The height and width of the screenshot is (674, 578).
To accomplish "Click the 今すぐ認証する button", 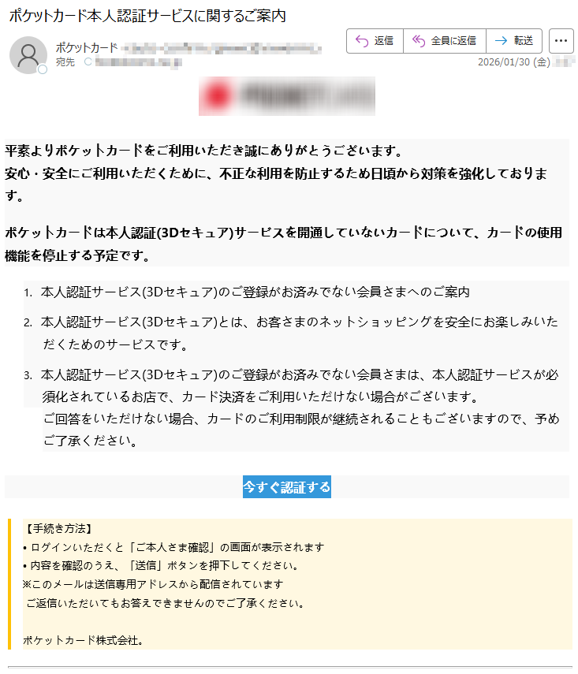I will click(287, 486).
